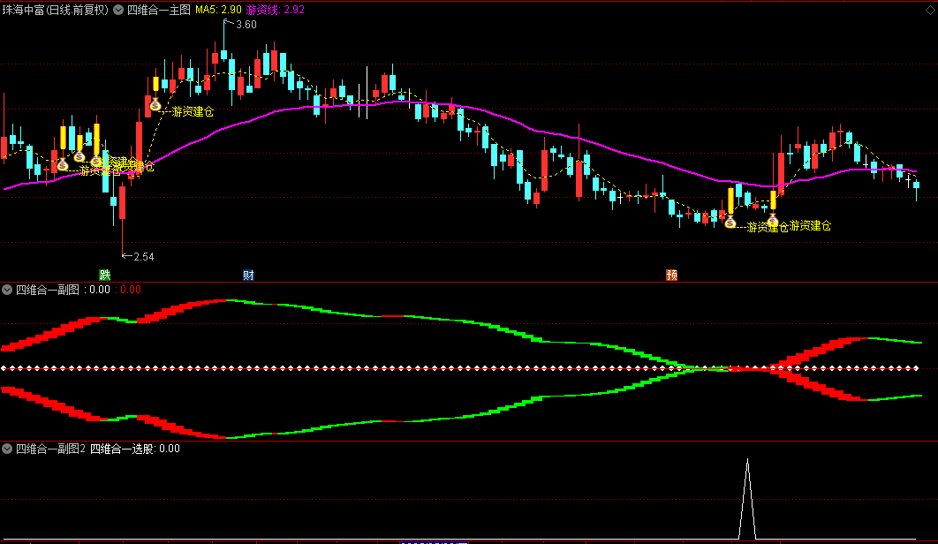The image size is (938, 544).
Task: Click the diamond icon in top-right corner
Action: pos(931,11)
